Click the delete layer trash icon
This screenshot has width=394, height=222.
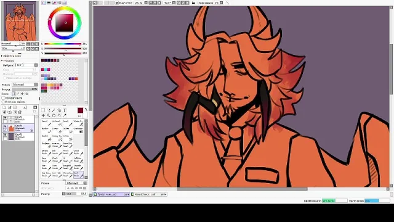[x=20, y=112]
